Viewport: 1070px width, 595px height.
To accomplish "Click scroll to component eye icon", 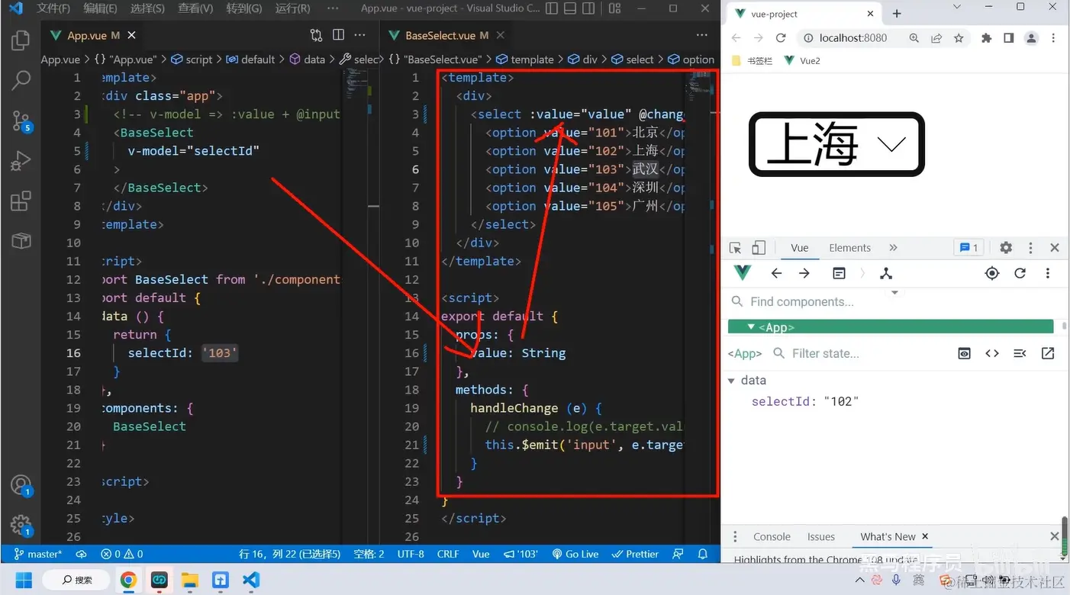I will pos(965,353).
